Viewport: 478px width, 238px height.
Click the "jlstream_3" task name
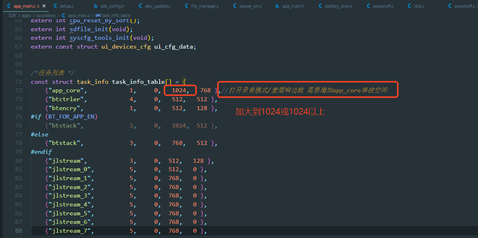[69, 195]
